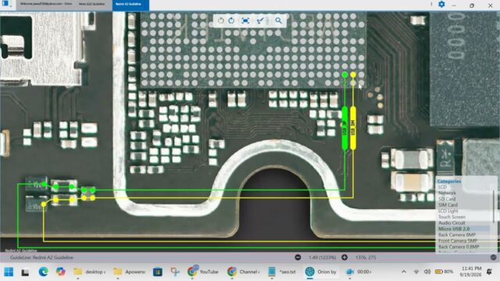
Task: Click the status bar icon at far right
Action: (x=493, y=257)
